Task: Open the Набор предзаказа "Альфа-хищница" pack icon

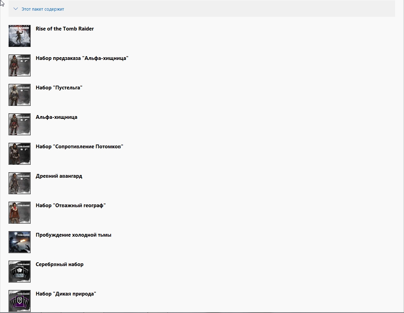Action: [x=20, y=65]
